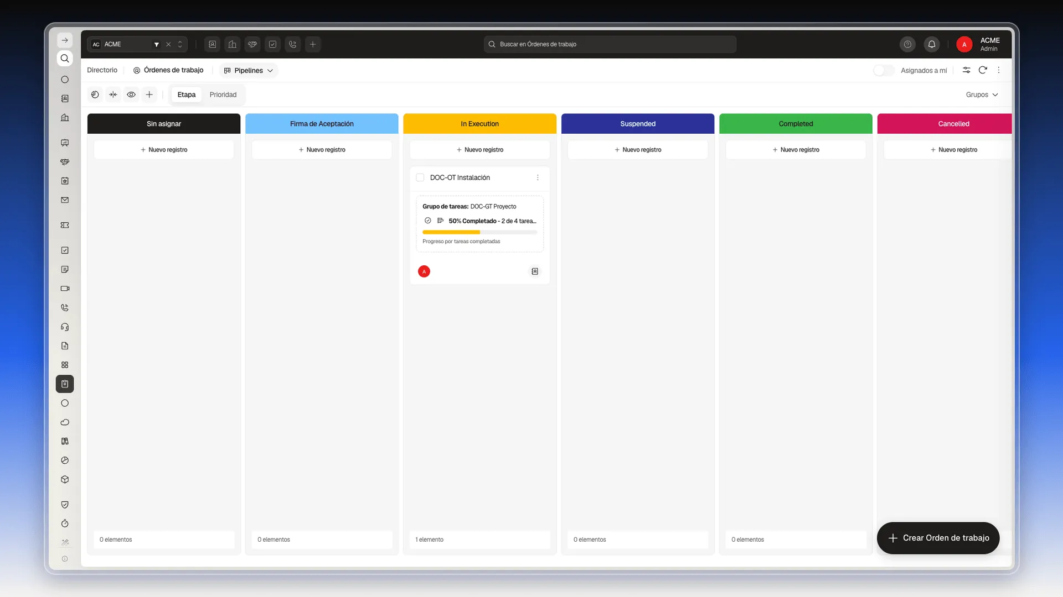Open the notifications bell
The width and height of the screenshot is (1063, 597).
click(x=932, y=44)
